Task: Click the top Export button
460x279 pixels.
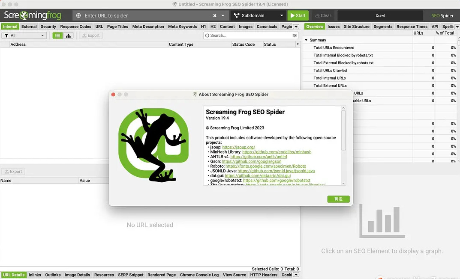Action: pyautogui.click(x=91, y=36)
